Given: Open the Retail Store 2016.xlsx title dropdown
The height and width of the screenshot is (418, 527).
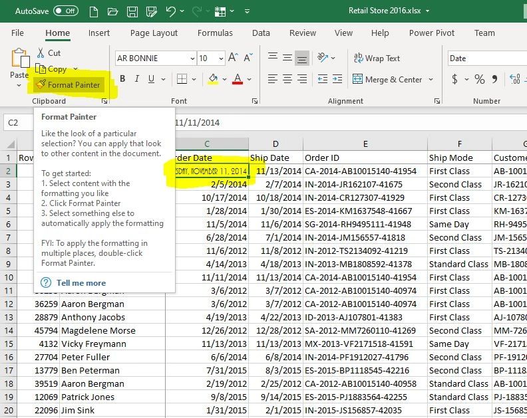Looking at the screenshot, I should [427, 11].
